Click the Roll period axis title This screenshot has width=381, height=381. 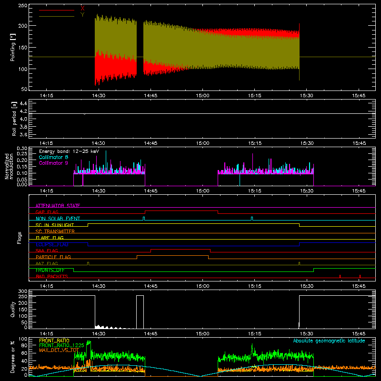[14, 119]
